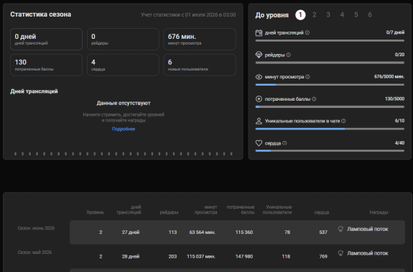Click the Уровень column header
Screen dimensions: 413x272
pyautogui.click(x=95, y=212)
